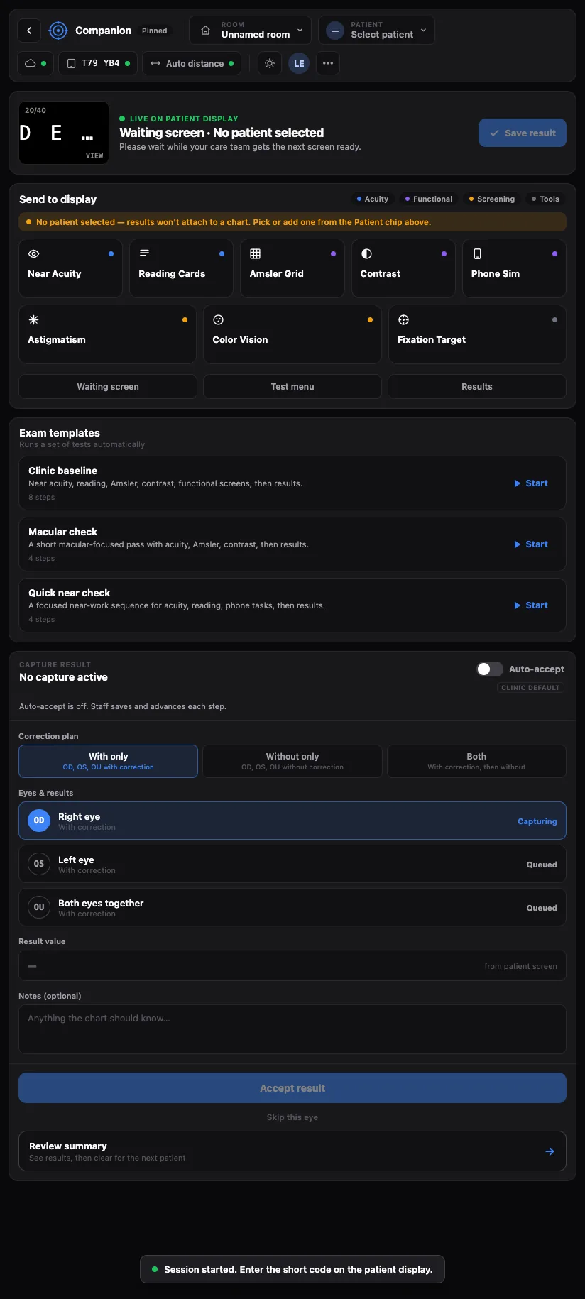Open the Auto distance selector
This screenshot has width=585, height=1299.
coord(192,63)
